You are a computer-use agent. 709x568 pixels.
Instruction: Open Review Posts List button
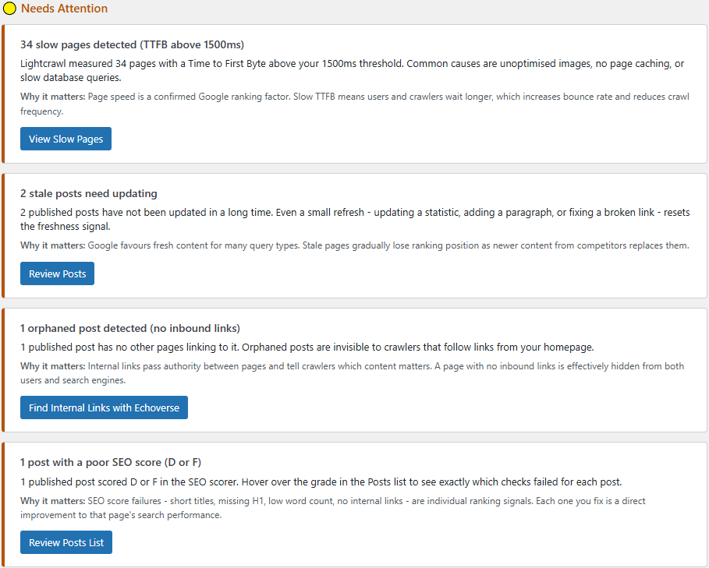66,542
